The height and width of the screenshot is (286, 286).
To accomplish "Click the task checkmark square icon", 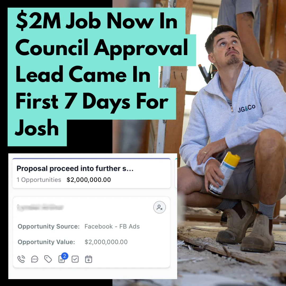I will pos(75,259).
